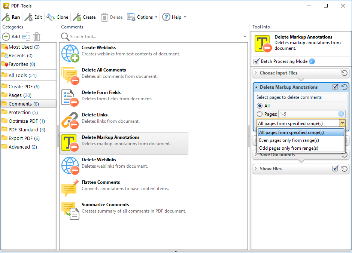Click the page range info icon
The width and height of the screenshot is (352, 253).
[x=341, y=114]
